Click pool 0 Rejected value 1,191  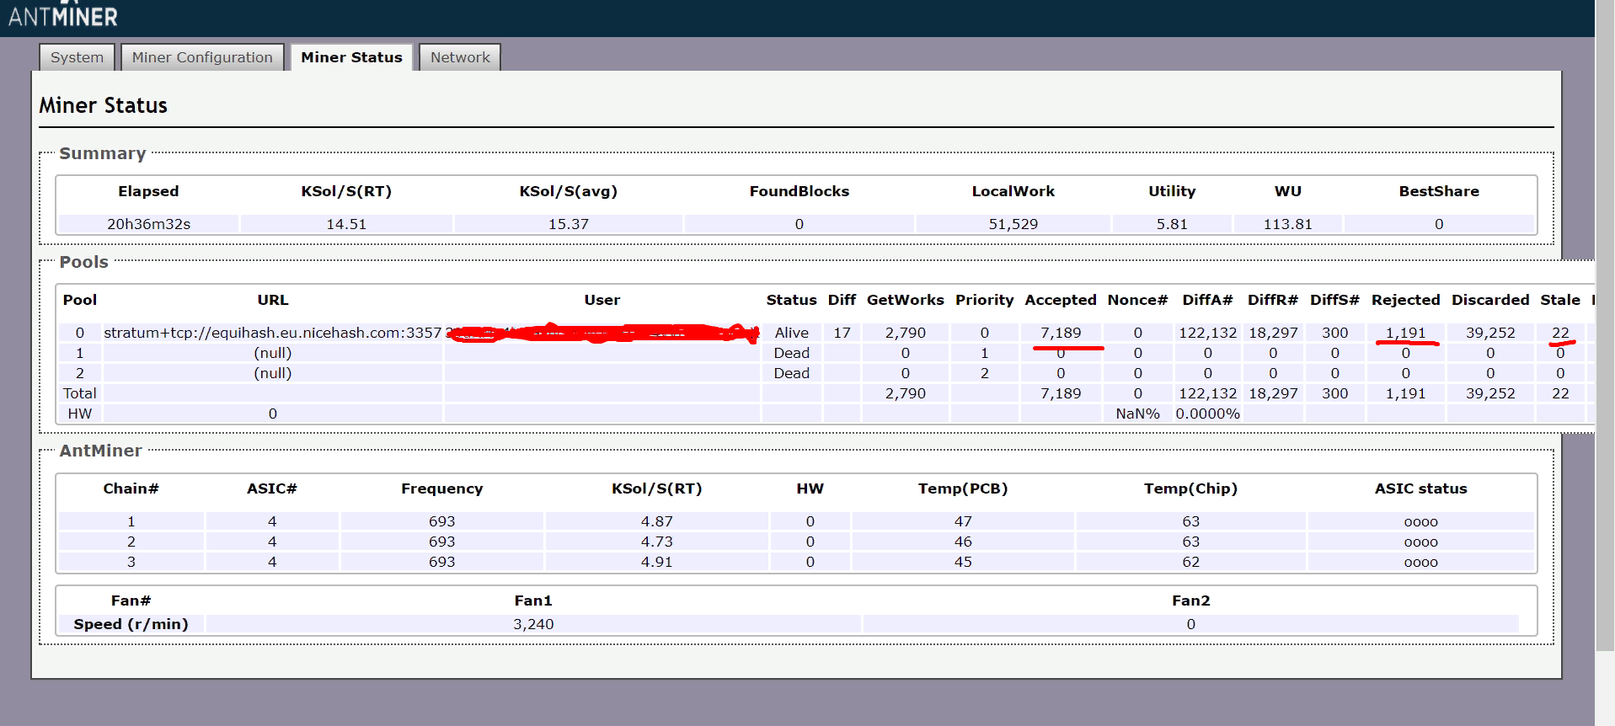[x=1405, y=333]
